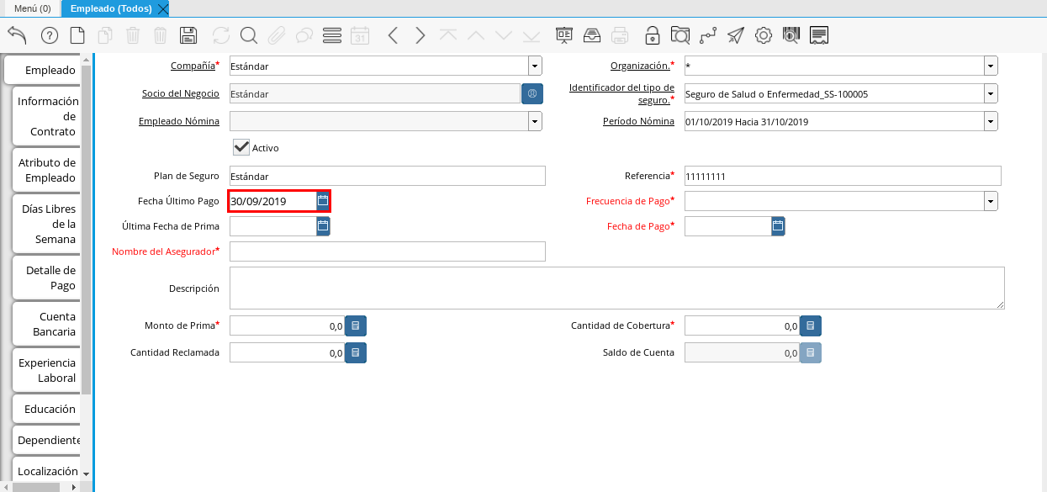Click the Socio del Negocio lookup button
1047x492 pixels.
[x=532, y=93]
